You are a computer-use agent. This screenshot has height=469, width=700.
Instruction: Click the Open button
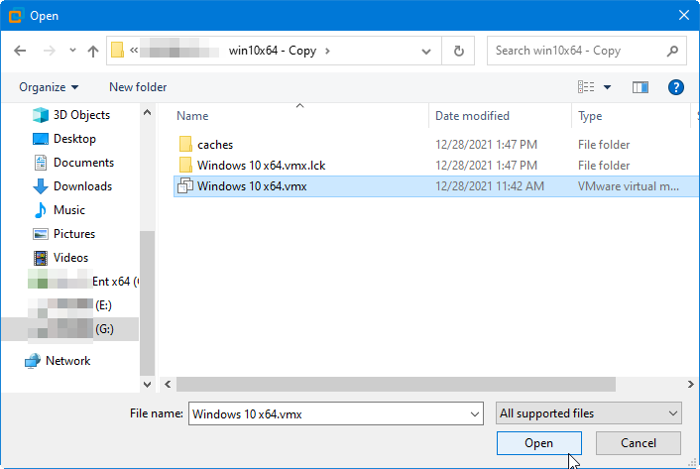point(538,443)
